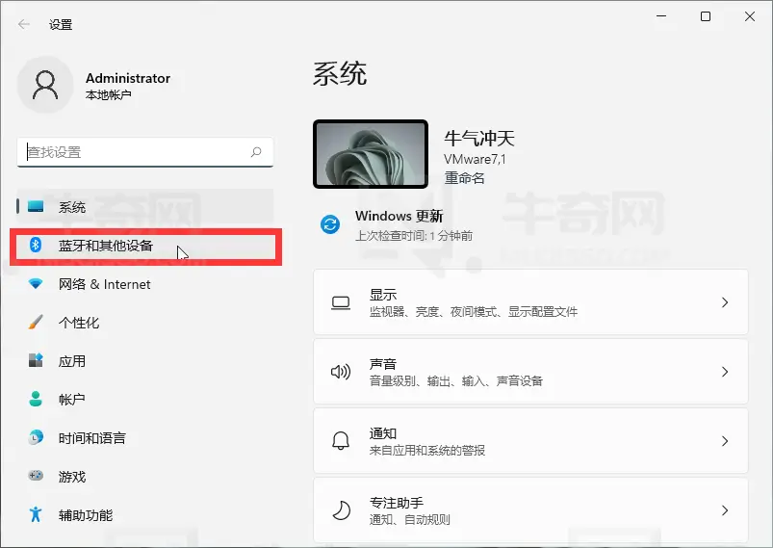Click the 系统 page heading
The width and height of the screenshot is (773, 548).
point(340,74)
